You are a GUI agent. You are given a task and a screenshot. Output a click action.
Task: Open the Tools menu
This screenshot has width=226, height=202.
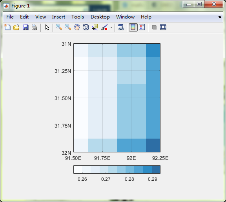(x=78, y=17)
